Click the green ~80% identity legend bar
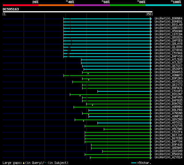The width and height of the screenshot is (184, 165). coord(128,5)
